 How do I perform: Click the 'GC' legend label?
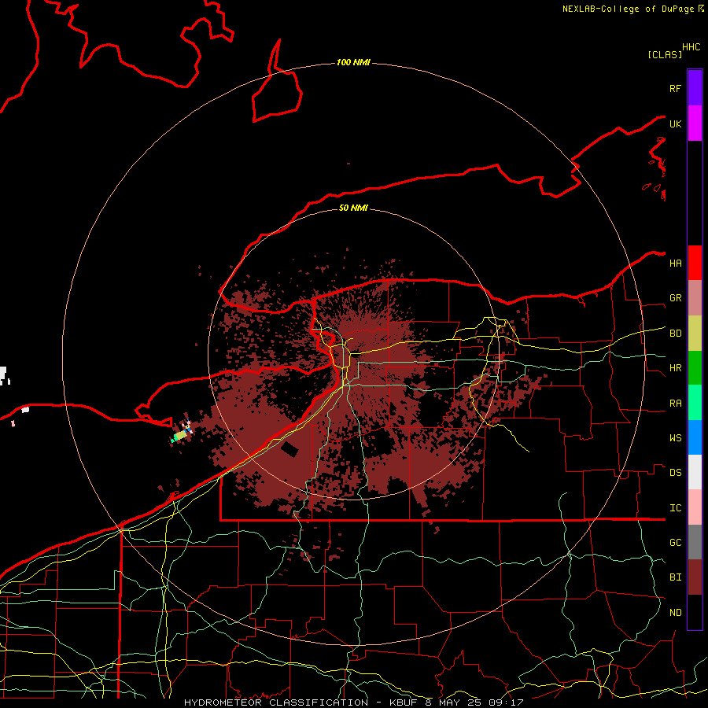point(675,543)
